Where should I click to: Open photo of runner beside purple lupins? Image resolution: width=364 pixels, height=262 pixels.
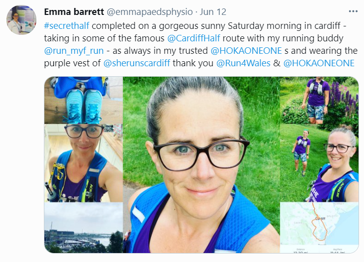tap(319, 100)
